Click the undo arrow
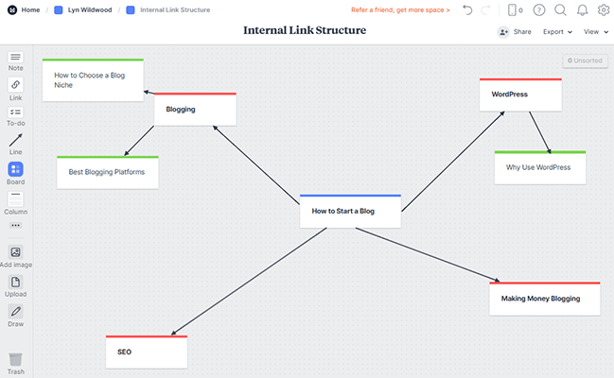Screen dimensions: 614x378 tap(467, 9)
